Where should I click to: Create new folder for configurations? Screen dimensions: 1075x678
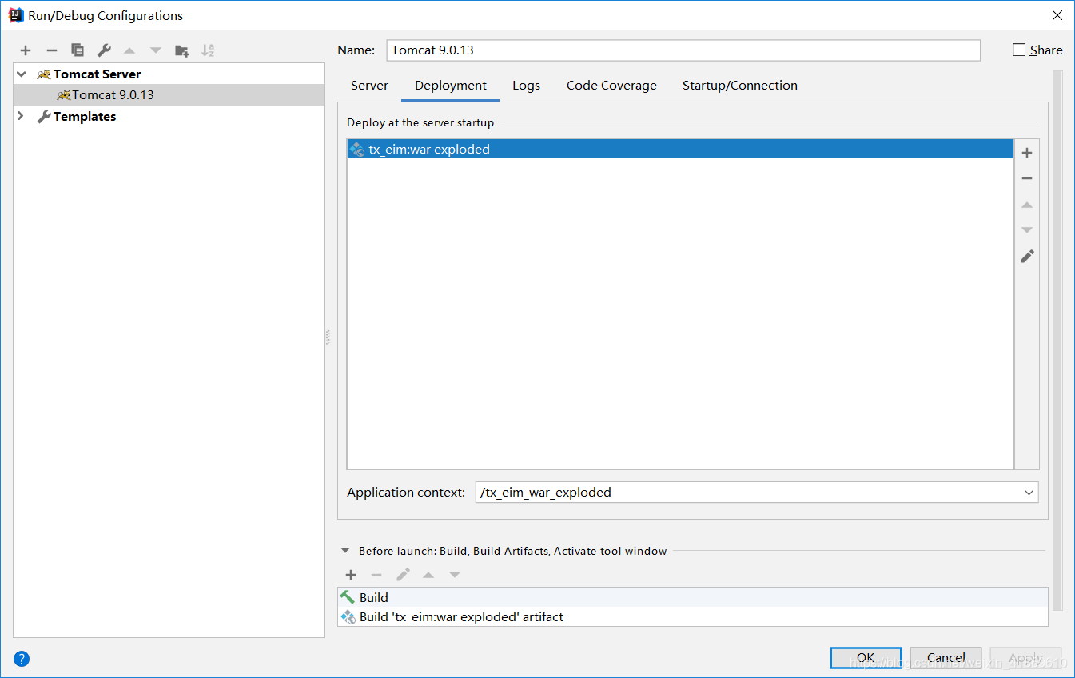[x=182, y=50]
